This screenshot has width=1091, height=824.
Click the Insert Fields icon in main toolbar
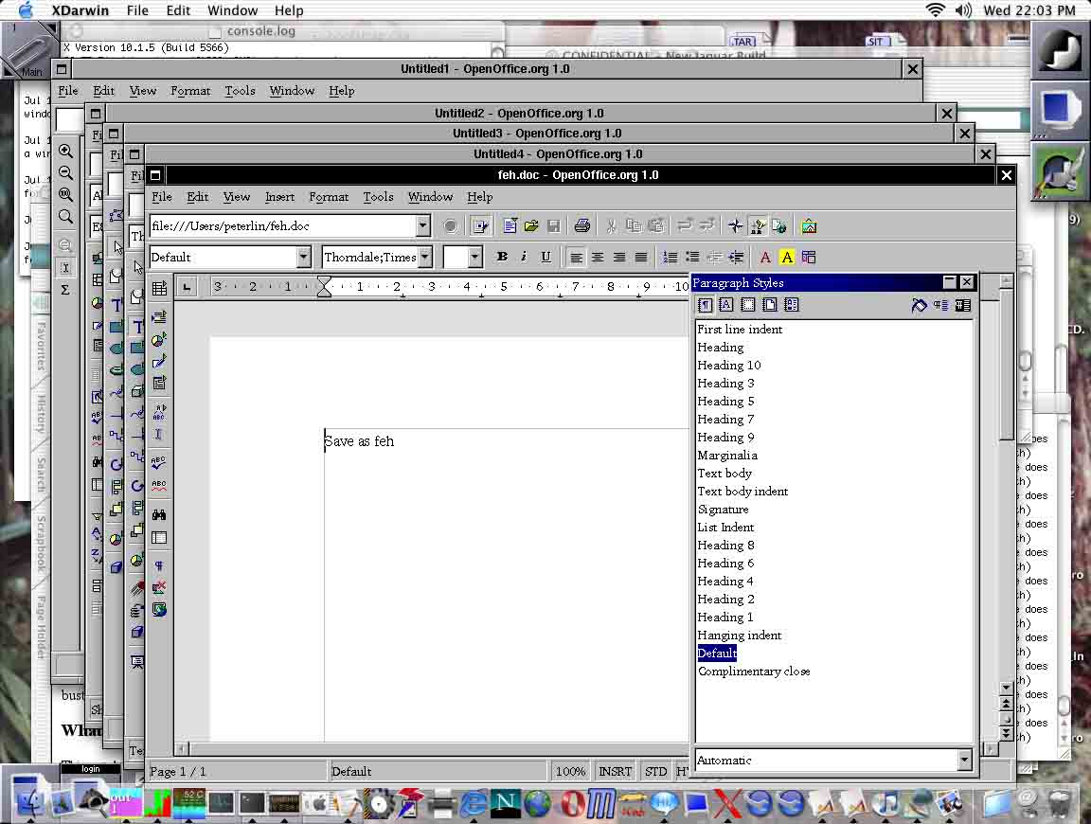[x=159, y=317]
